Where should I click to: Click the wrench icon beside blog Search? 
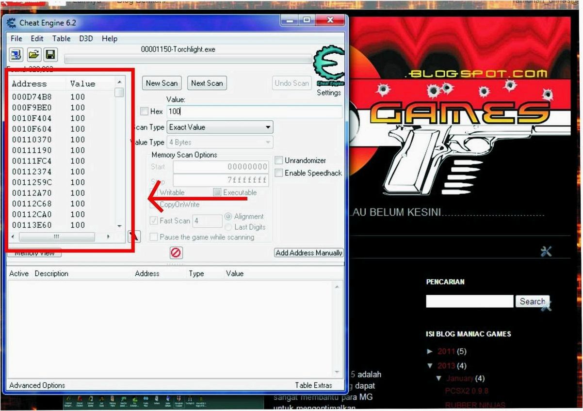(547, 305)
